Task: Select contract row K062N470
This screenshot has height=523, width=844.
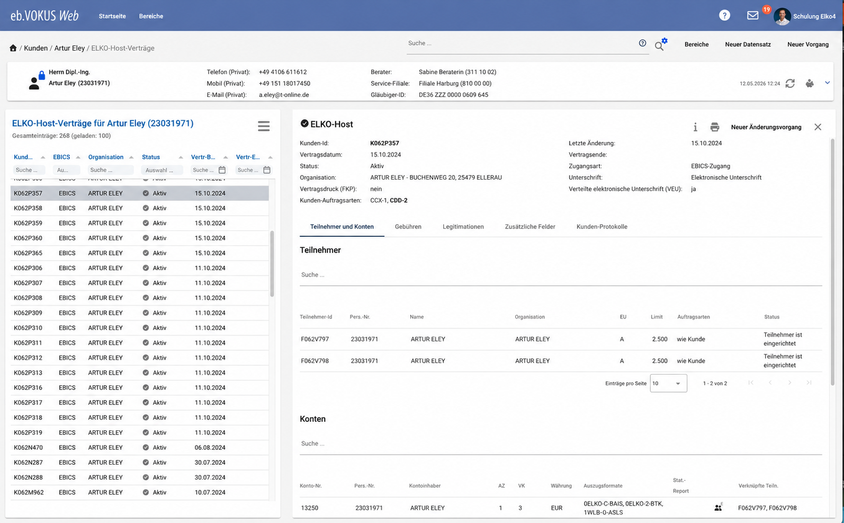Action: tap(140, 448)
